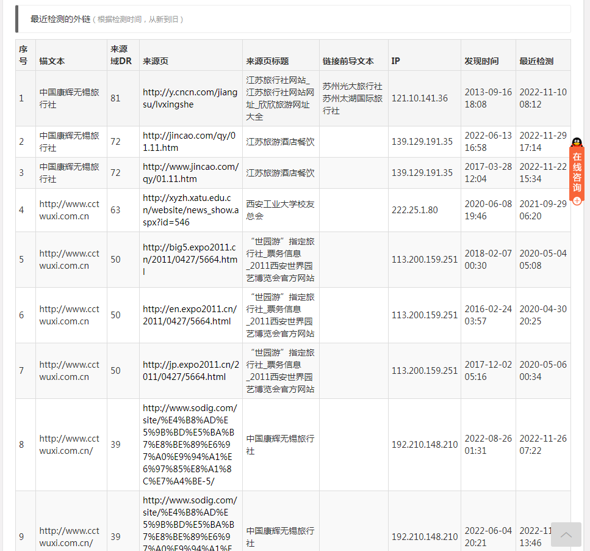Open the y.cncn.com/jiangsu/lvxingshe source page link
Image resolution: width=590 pixels, height=551 pixels.
190,98
